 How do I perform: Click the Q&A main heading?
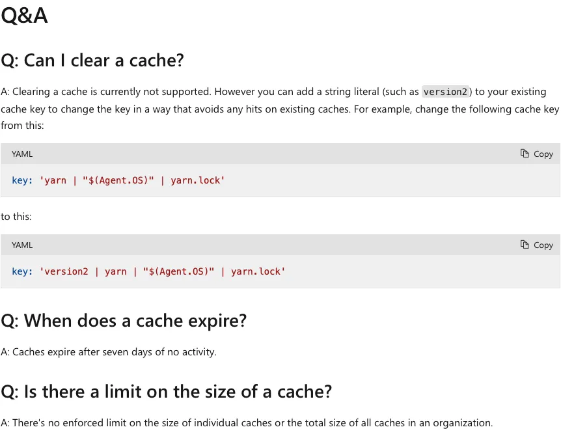(24, 16)
